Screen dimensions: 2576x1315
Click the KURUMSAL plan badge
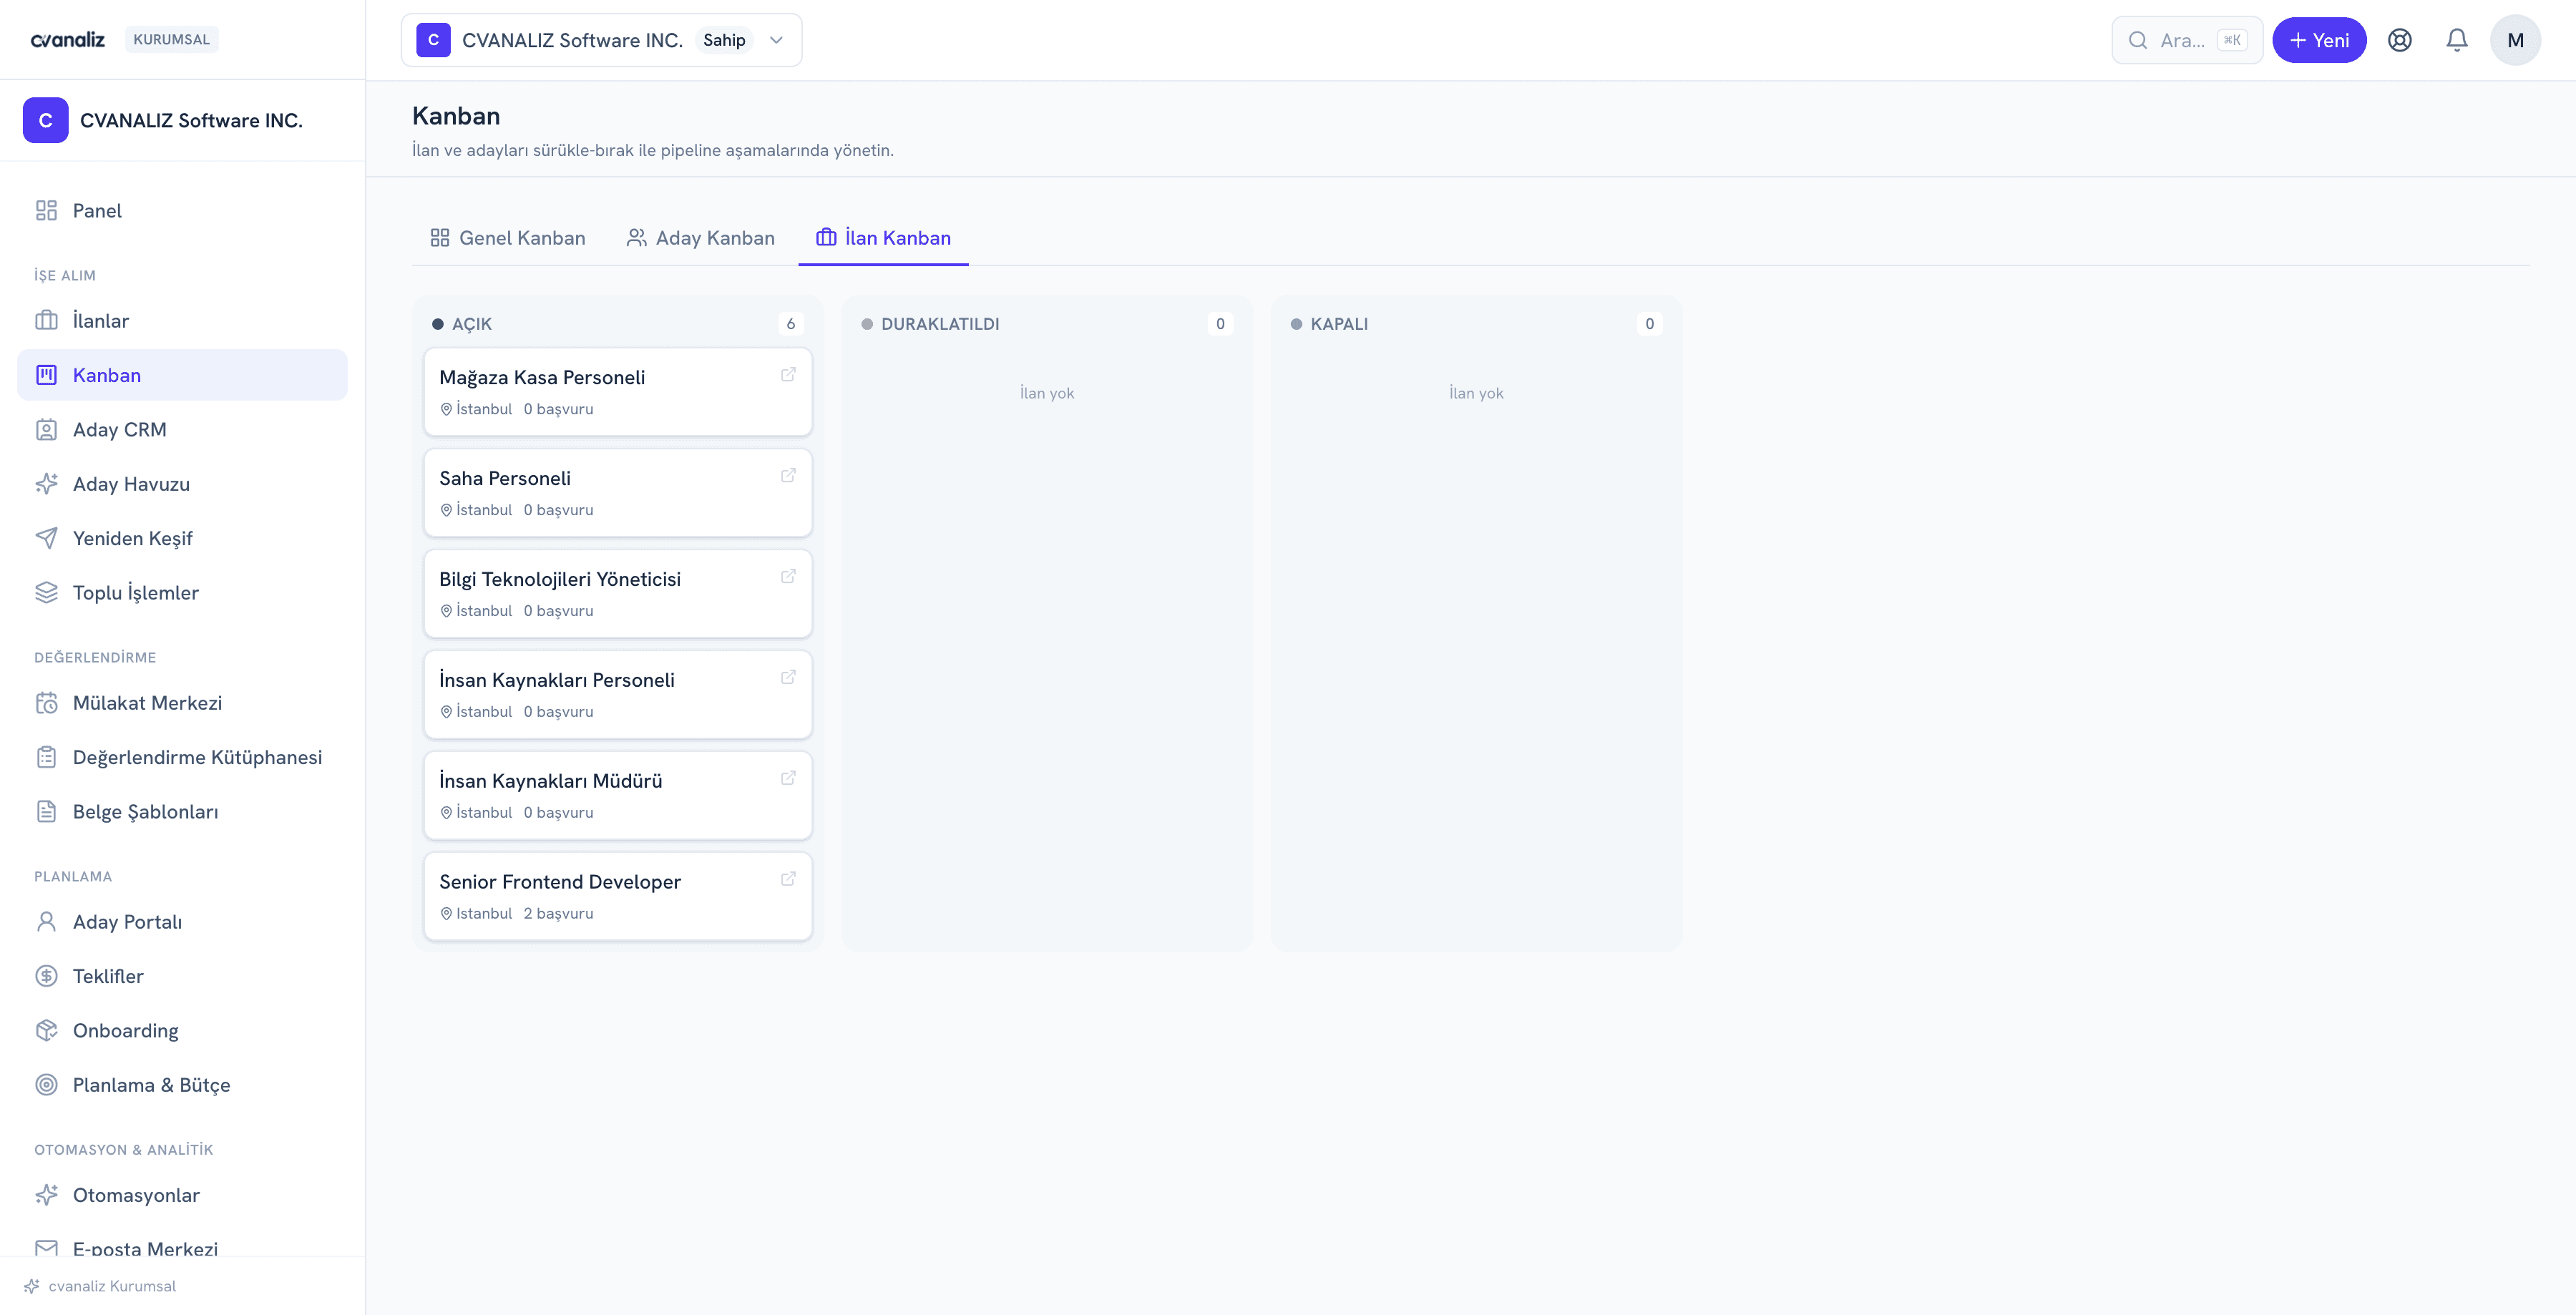click(171, 40)
